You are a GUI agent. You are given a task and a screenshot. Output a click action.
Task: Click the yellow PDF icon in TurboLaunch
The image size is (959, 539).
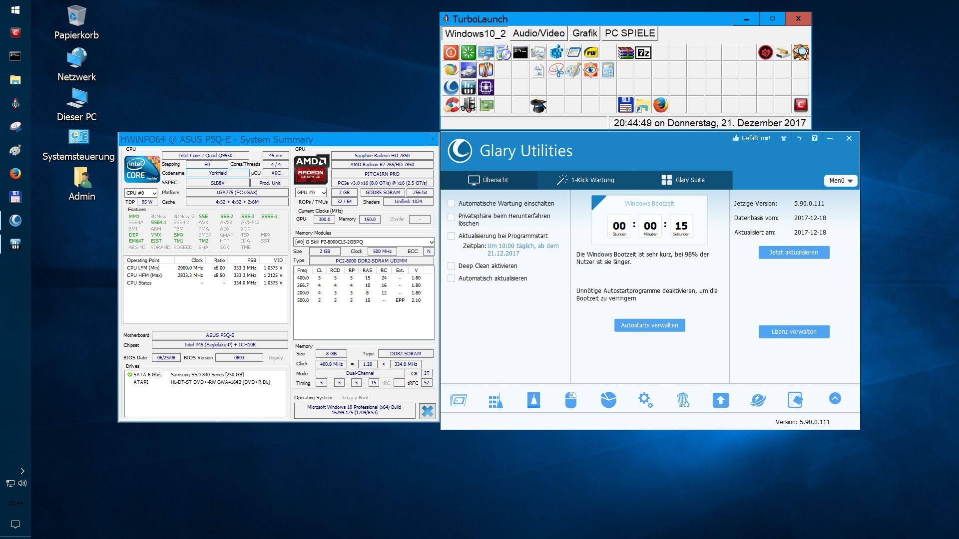(x=591, y=52)
